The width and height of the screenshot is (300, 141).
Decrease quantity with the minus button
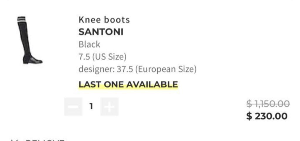tap(73, 107)
